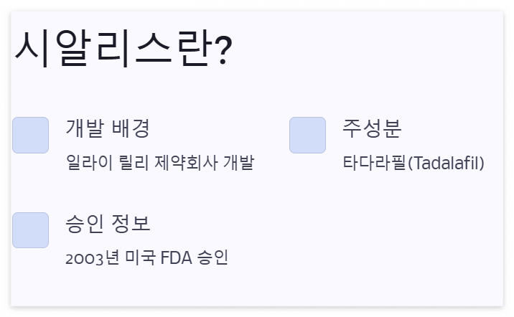Viewport: 514px width, 317px height.
Task: Select the 2003년 미국 FDA 승인 text
Action: pos(146,257)
